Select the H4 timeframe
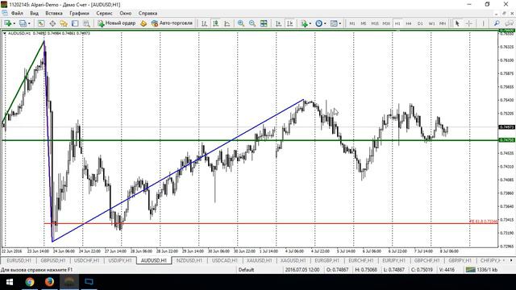Viewport: 516px width, 290px height. coord(409,23)
